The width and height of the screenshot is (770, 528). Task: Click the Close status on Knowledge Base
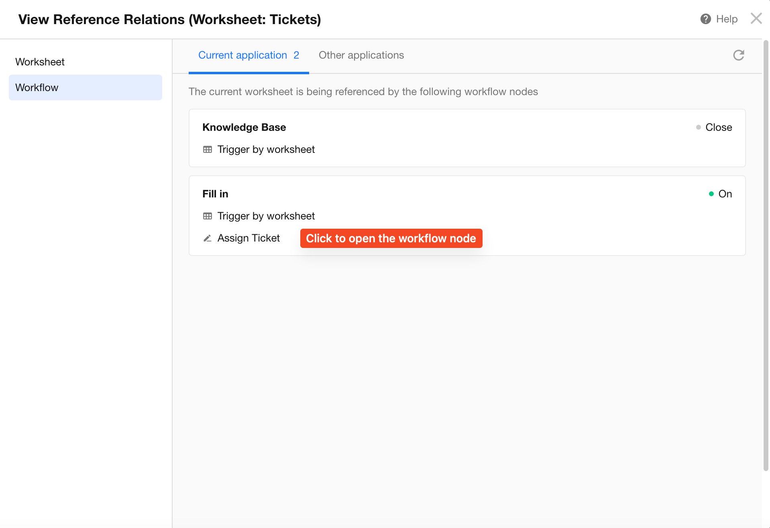(714, 127)
